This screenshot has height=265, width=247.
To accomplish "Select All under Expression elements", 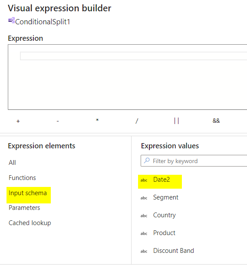I will click(12, 163).
